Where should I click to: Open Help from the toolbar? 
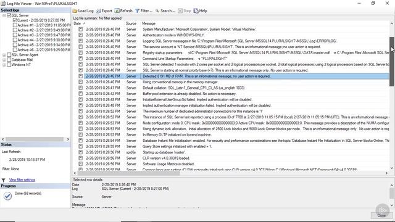pyautogui.click(x=200, y=11)
